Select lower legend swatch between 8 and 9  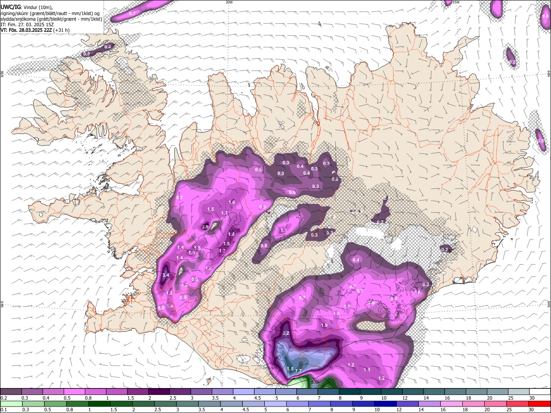[x=341, y=404]
